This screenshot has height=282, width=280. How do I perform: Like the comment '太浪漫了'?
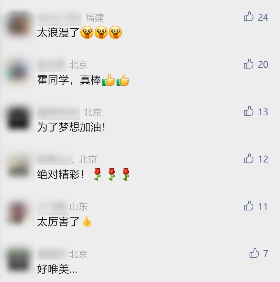[x=249, y=16]
